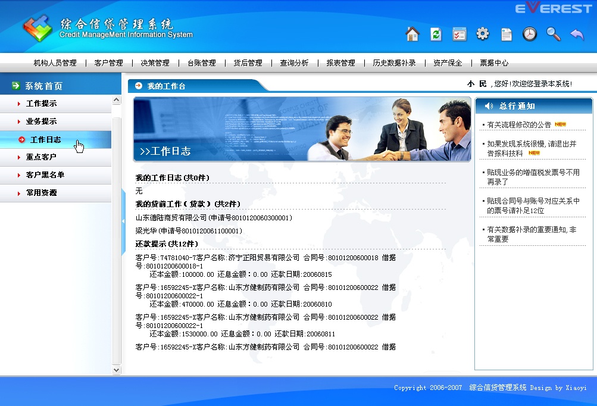Open 报表管理 menu

(341, 63)
